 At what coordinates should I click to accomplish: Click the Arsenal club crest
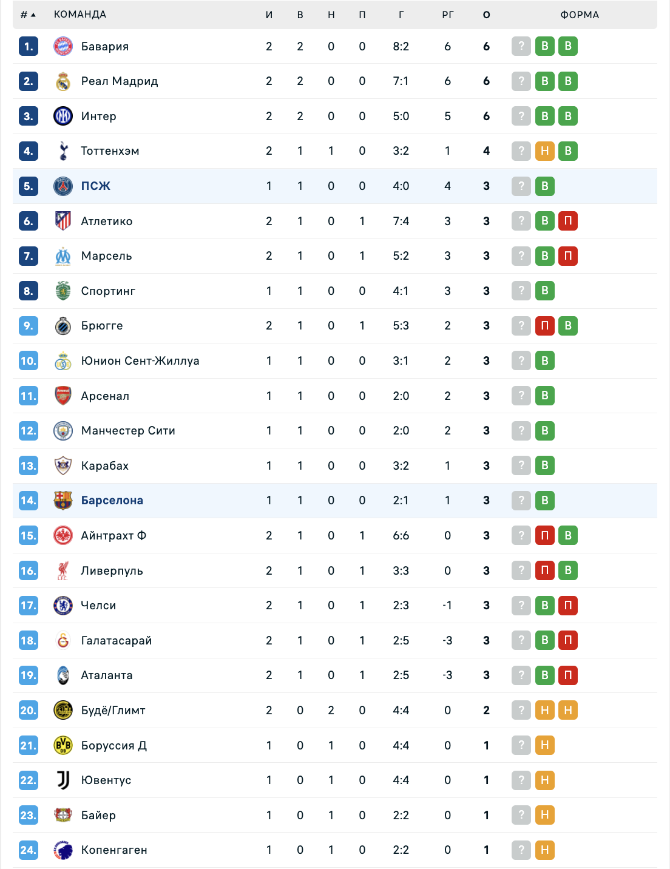[x=63, y=396]
